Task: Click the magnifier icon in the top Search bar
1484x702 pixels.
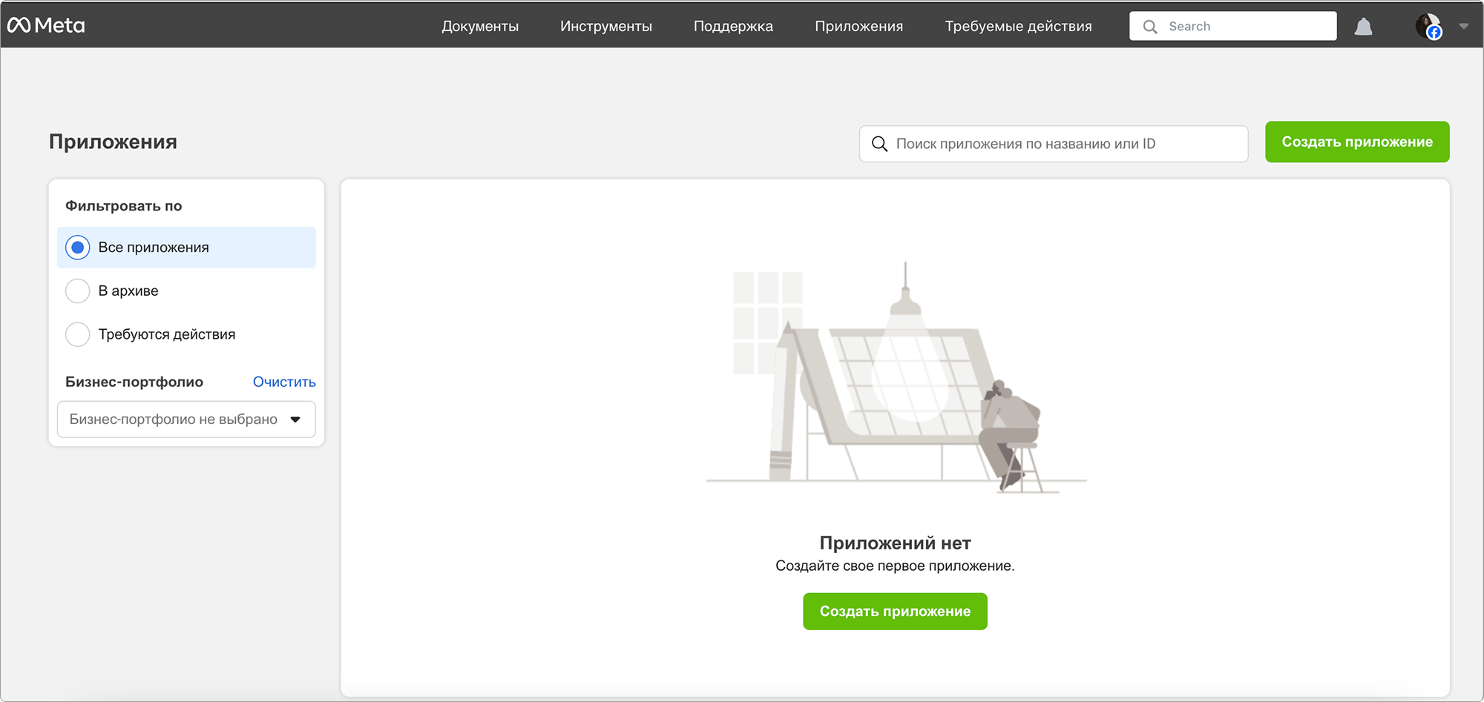Action: pos(1150,26)
